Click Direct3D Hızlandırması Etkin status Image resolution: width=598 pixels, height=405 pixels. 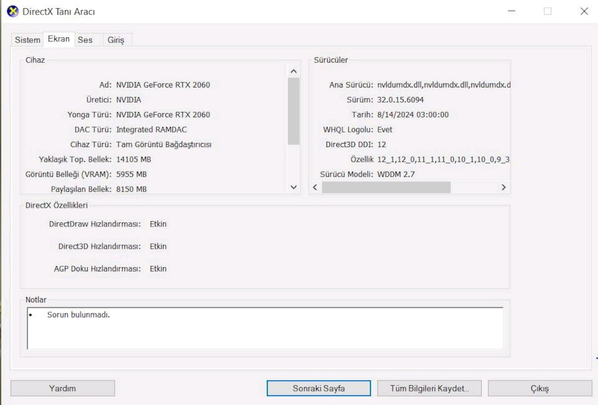tap(158, 246)
